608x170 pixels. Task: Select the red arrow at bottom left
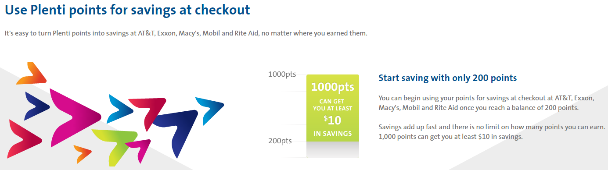click(23, 138)
